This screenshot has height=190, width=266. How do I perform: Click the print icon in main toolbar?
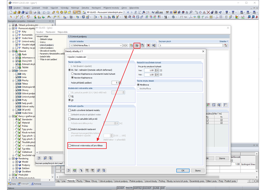coord(35,12)
